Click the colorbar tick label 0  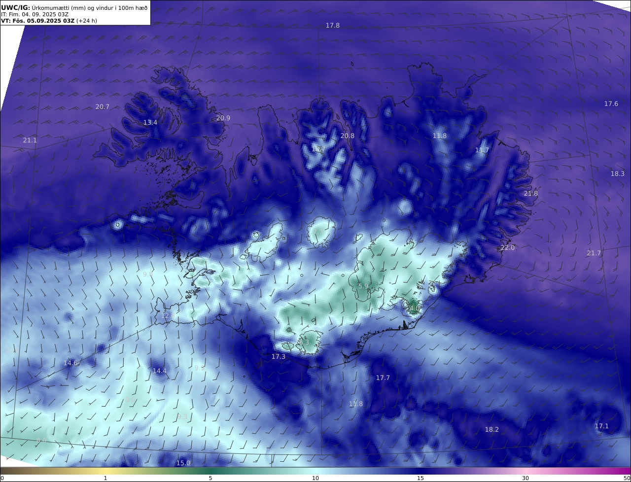click(2, 478)
